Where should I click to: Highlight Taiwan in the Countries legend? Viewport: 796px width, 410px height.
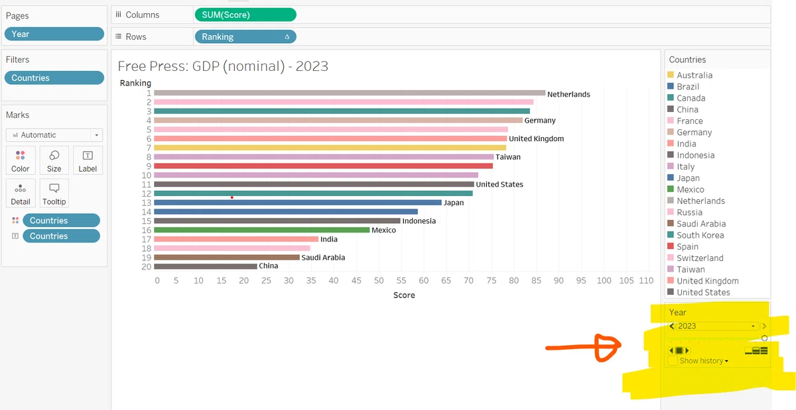pos(690,270)
